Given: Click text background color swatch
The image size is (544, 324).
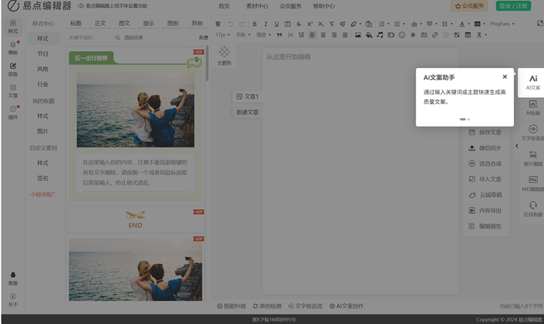Looking at the screenshot, I should (477, 24).
